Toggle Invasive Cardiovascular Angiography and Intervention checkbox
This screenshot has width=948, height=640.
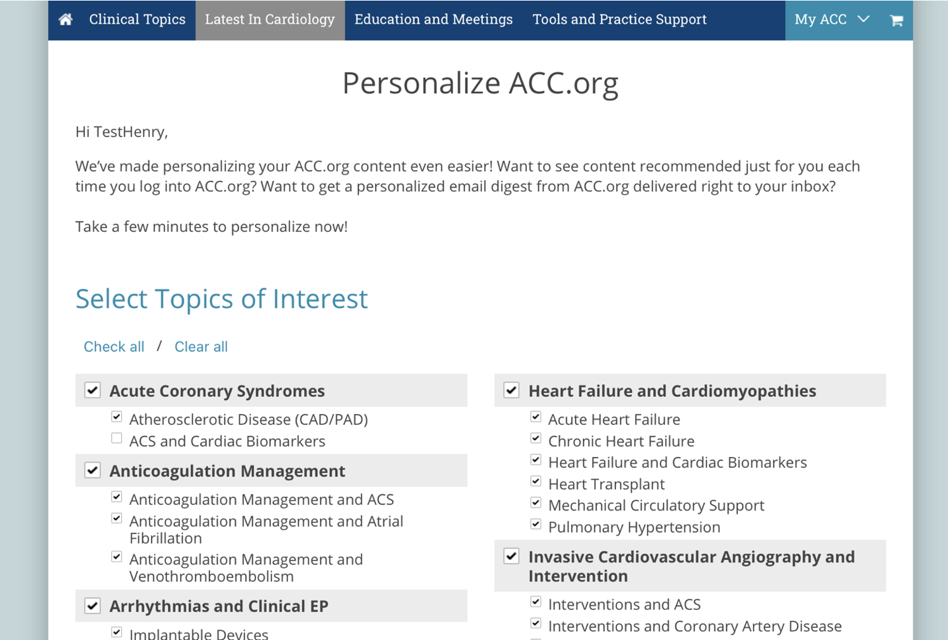[x=511, y=556]
